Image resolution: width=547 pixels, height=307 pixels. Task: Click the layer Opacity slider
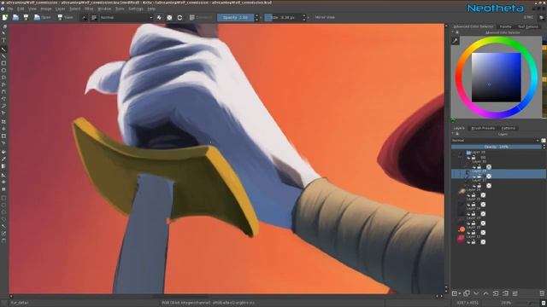click(497, 147)
